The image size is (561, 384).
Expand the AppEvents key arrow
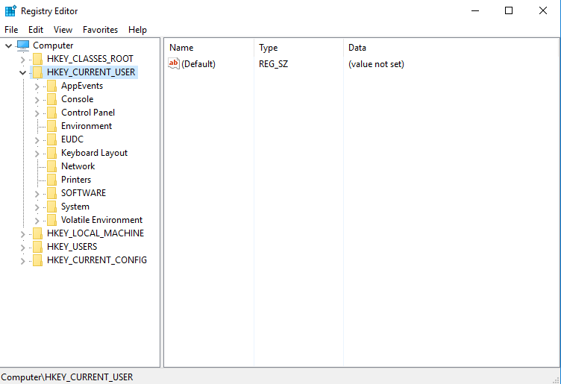[37, 86]
